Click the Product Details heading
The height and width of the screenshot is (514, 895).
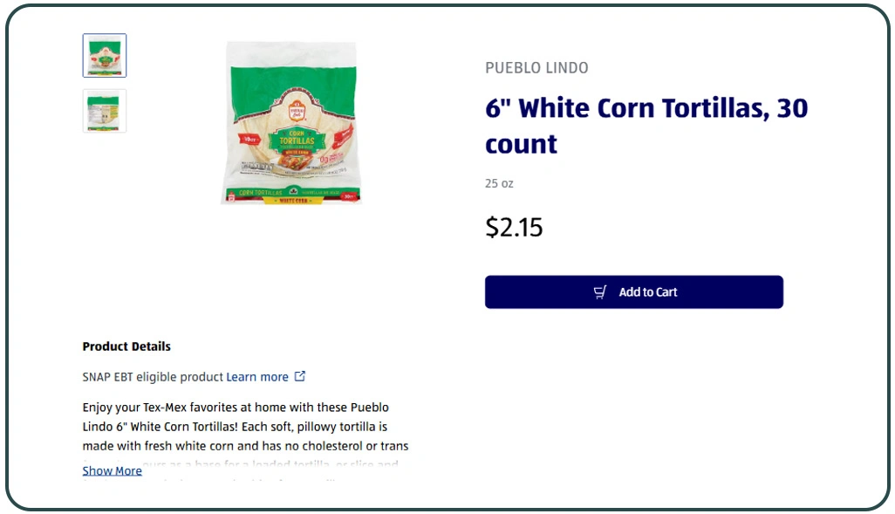126,346
